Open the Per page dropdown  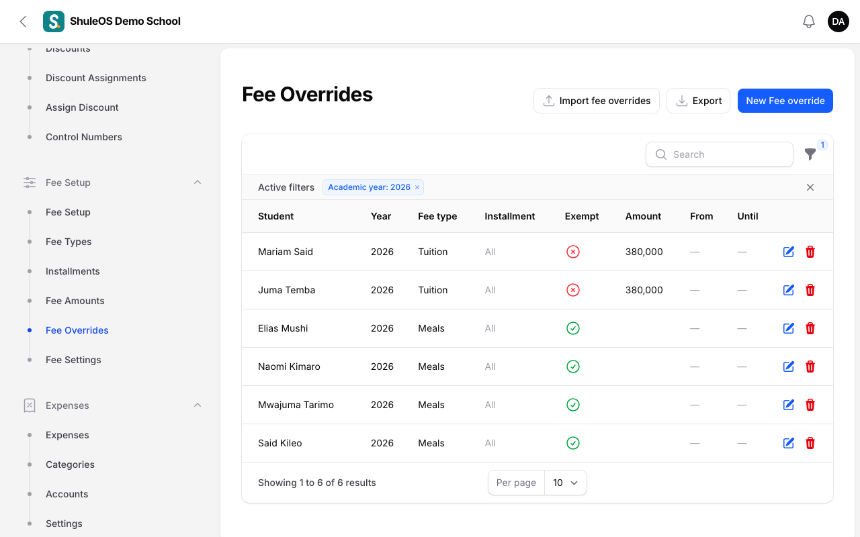(565, 483)
